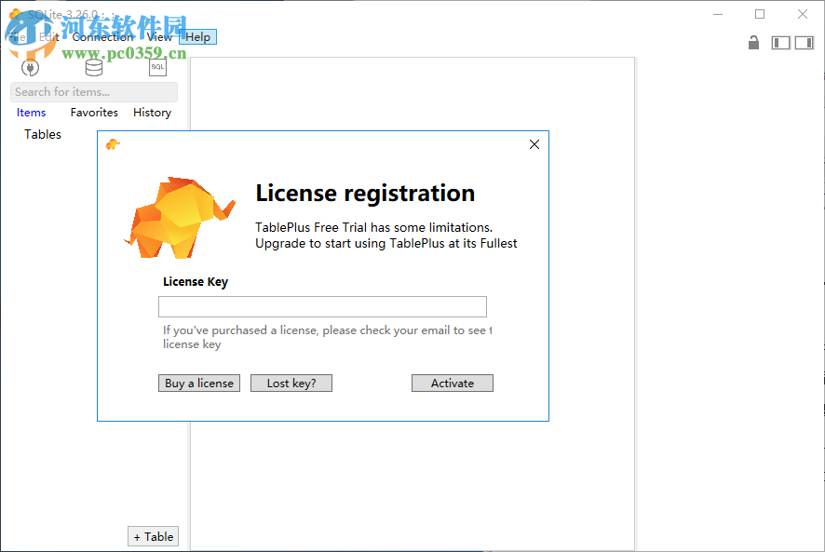Screen dimensions: 825x552
Task: Select the Tables item in sidebar
Action: point(42,134)
